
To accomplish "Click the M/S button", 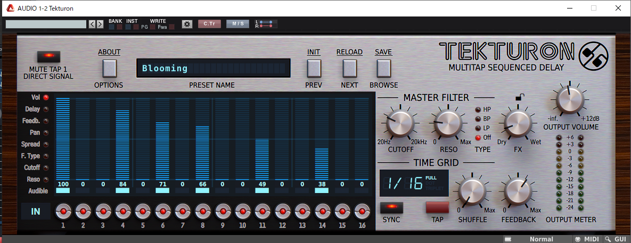I will tap(238, 24).
